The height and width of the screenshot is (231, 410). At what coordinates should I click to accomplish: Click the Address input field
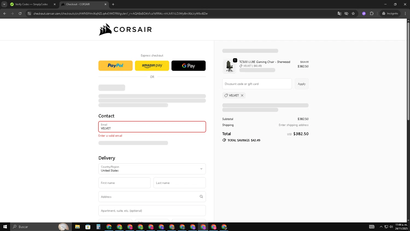click(152, 197)
